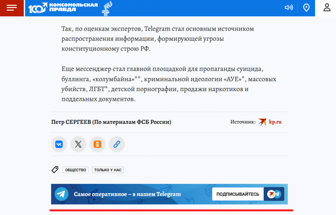The image size is (336, 215).
Task: Click the Telegram paper-plane icon in the banner
Action: 62,194
